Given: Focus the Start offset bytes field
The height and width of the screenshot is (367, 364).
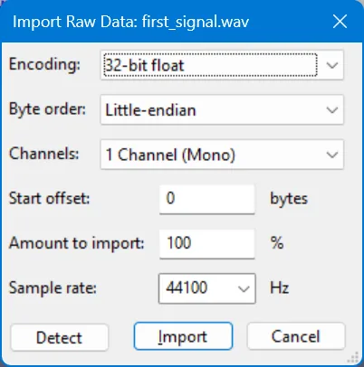Looking at the screenshot, I should click(x=206, y=199).
